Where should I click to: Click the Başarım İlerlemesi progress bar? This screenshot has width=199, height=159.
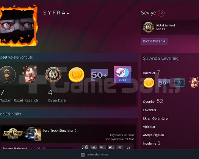pos(57,148)
